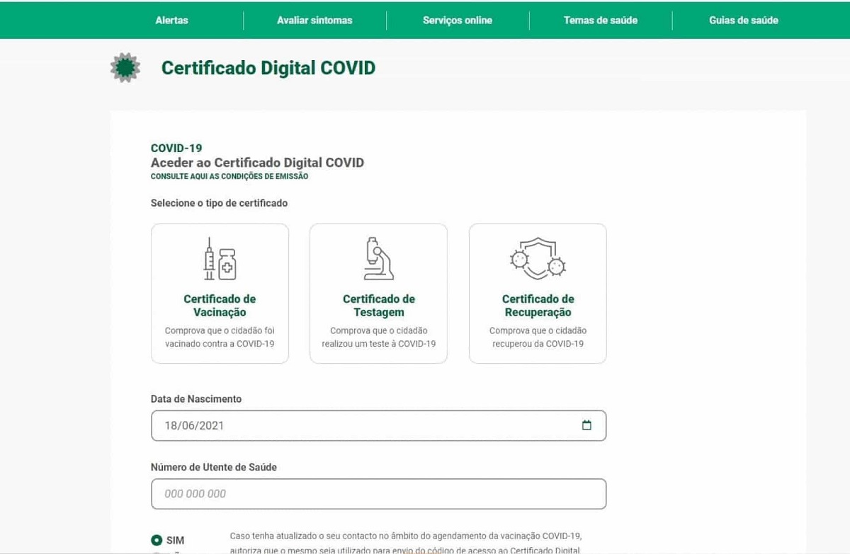This screenshot has height=554, width=850.
Task: Click the syringe and vial vaccination icon
Action: pos(220,259)
